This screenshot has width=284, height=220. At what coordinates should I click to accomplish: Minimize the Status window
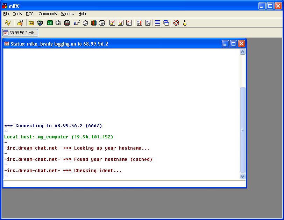[x=225, y=44]
